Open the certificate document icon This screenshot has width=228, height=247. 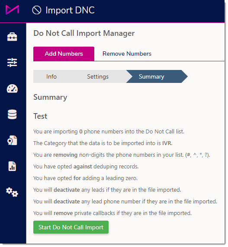click(12, 140)
